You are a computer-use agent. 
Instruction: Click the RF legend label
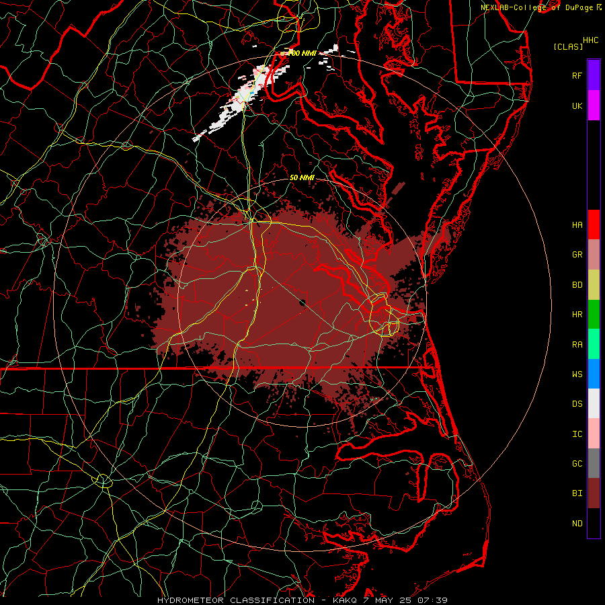tap(577, 75)
